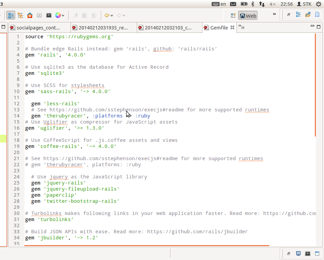Click gem 'sqlite3' line
Screen dimensions: 324x260
coord(45,73)
